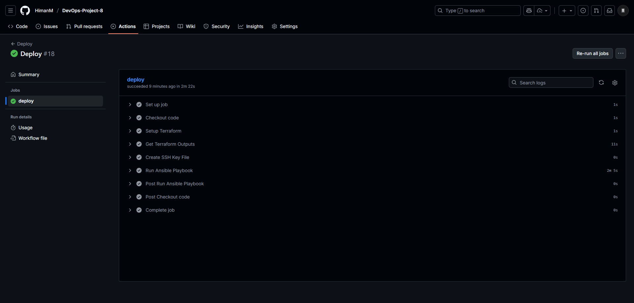
Task: Open the hamburger navigation menu
Action: 11,11
